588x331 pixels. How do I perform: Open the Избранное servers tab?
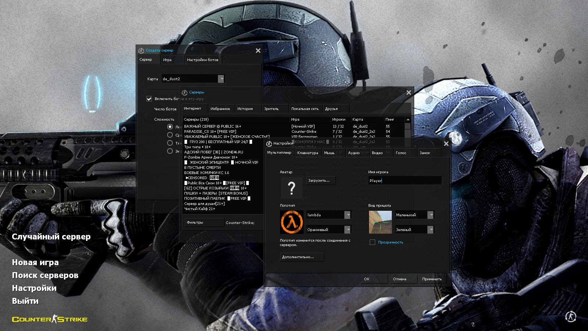click(x=220, y=109)
